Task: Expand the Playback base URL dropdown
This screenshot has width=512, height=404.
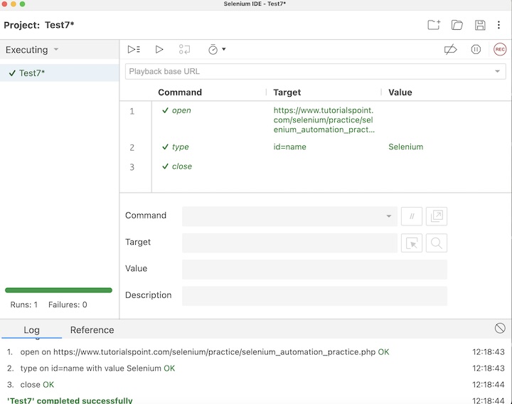Action: point(498,72)
